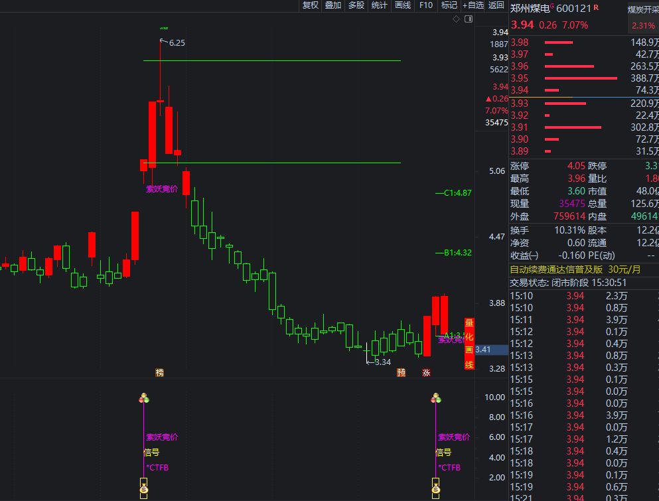Click stock name 郑州煤电
Screen dimensions: 659x501
(x=530, y=9)
